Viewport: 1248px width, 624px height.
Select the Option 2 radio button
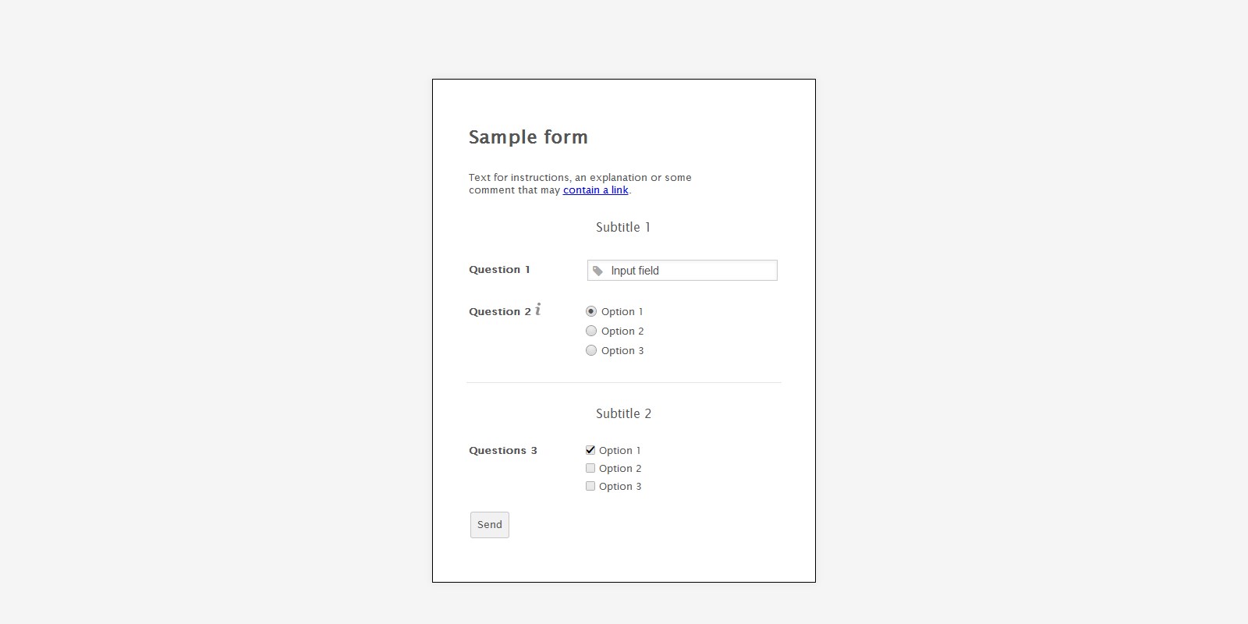(591, 331)
